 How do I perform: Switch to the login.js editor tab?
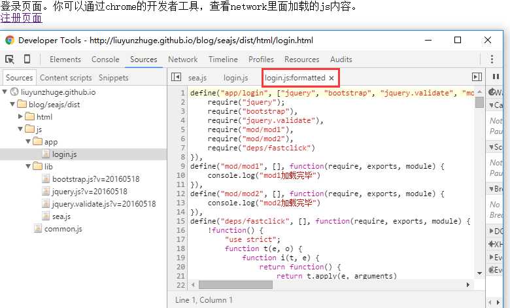pos(236,78)
